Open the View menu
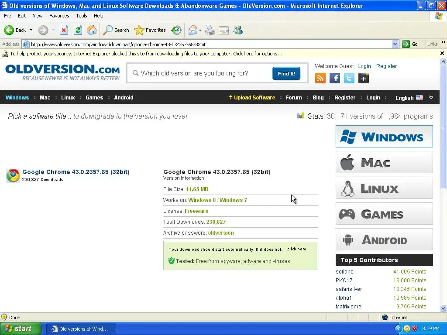Screen dimensions: 447x335 click(x=38, y=16)
